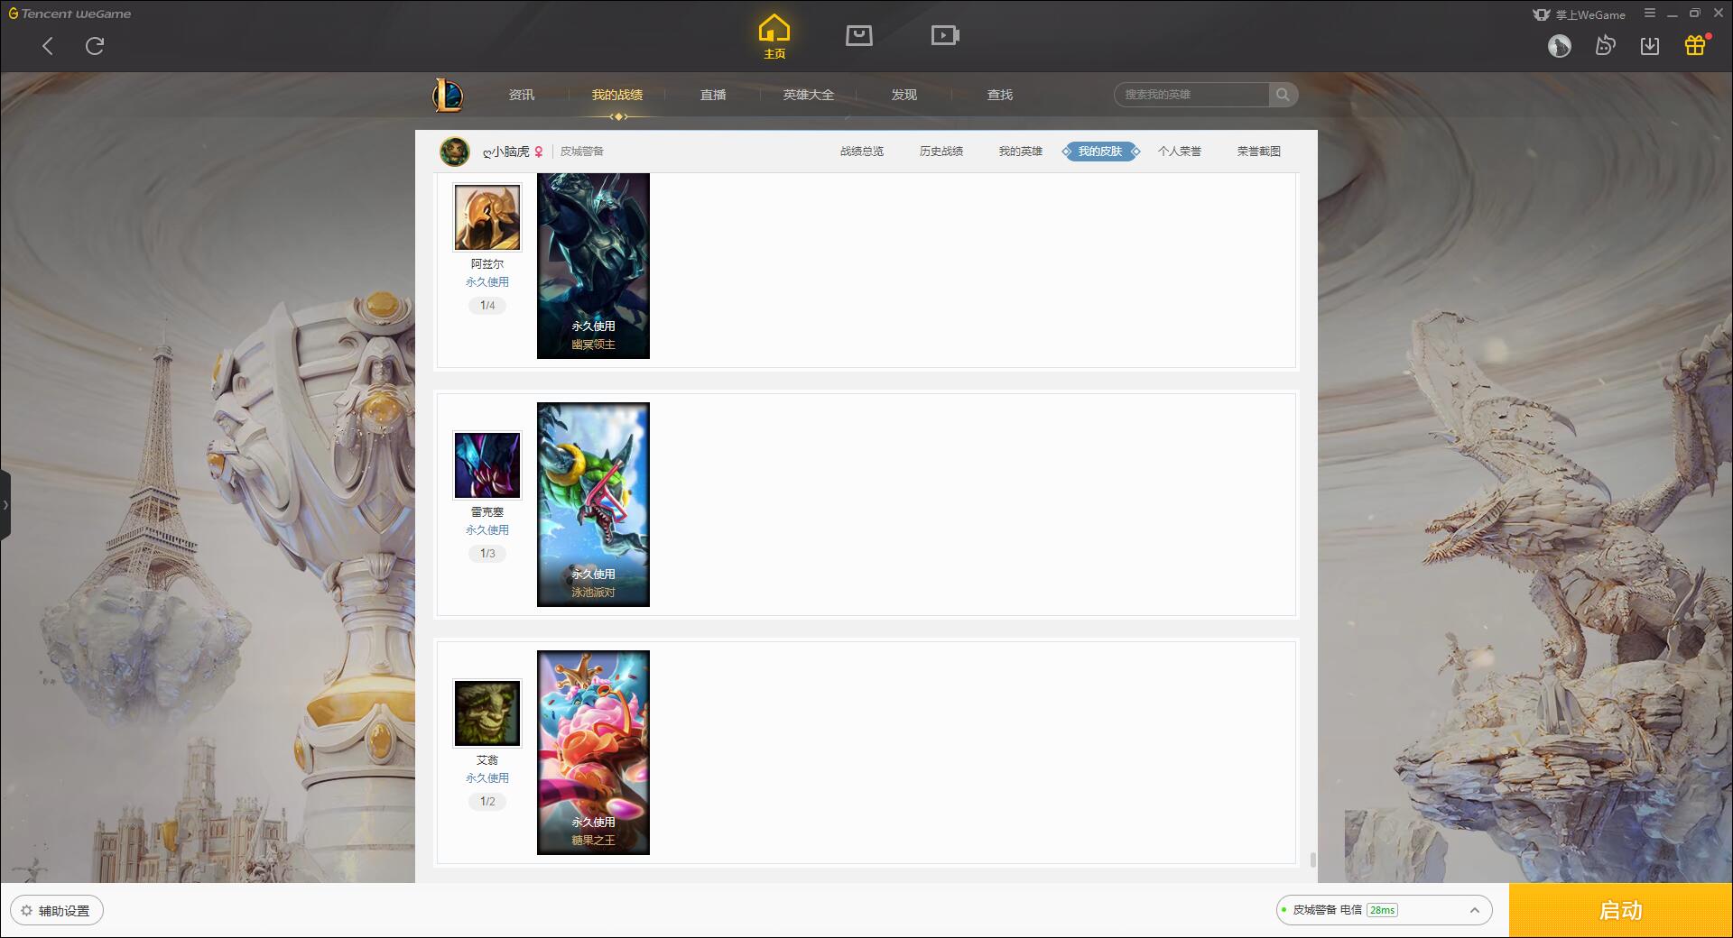Click the 搜索我的英雄 search field

coord(1191,95)
